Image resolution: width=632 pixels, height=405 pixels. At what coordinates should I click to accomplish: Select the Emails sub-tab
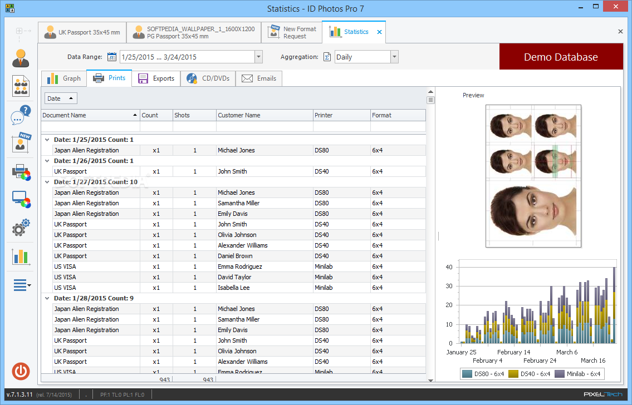click(259, 78)
